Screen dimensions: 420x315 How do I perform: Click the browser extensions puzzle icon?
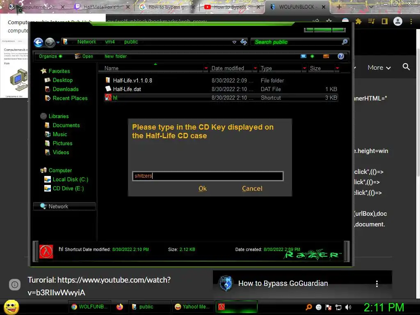tap(358, 21)
